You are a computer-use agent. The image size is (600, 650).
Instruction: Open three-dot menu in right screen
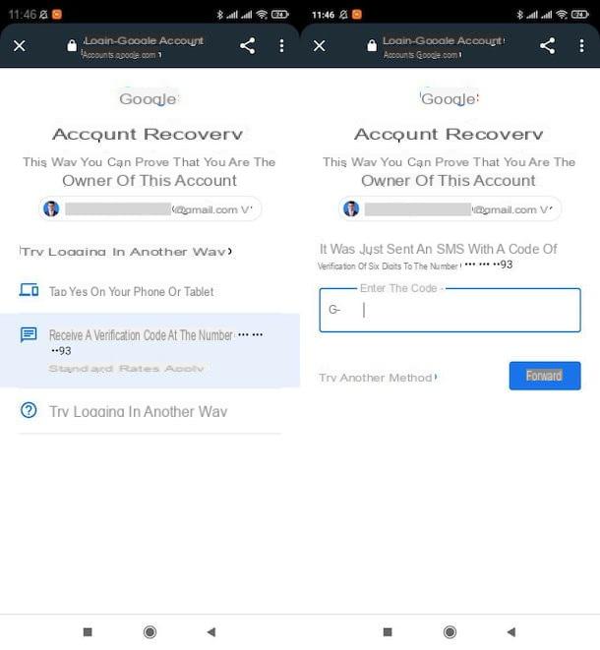coord(581,45)
